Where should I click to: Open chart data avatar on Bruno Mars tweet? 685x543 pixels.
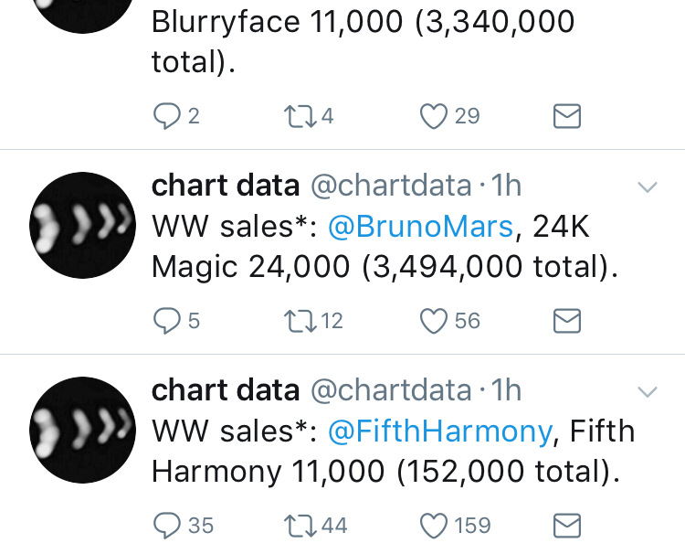[x=82, y=225]
